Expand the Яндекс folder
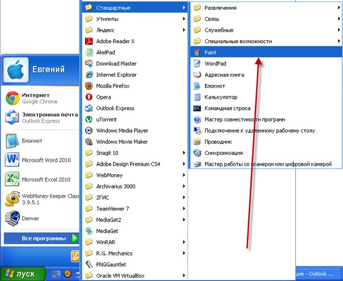Viewport: 343px width, 281px height. (135, 30)
